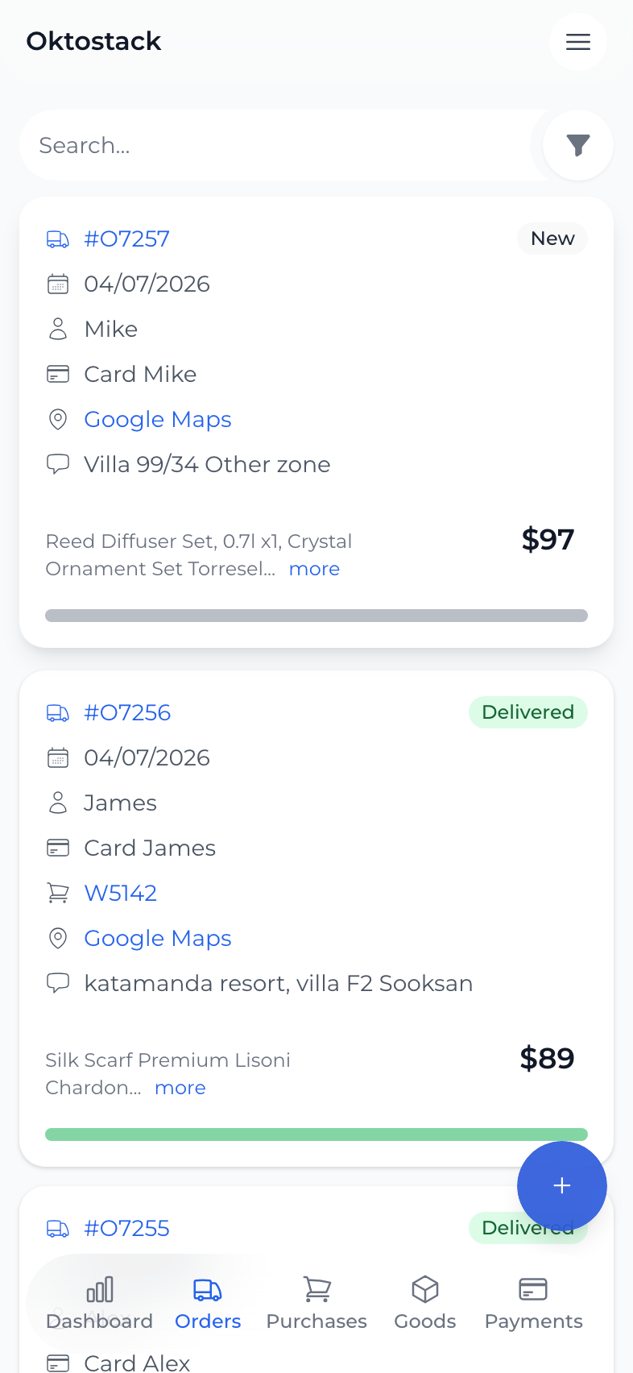Expand Silk Scarf description with more link
The width and height of the screenshot is (633, 1373).
[180, 1088]
